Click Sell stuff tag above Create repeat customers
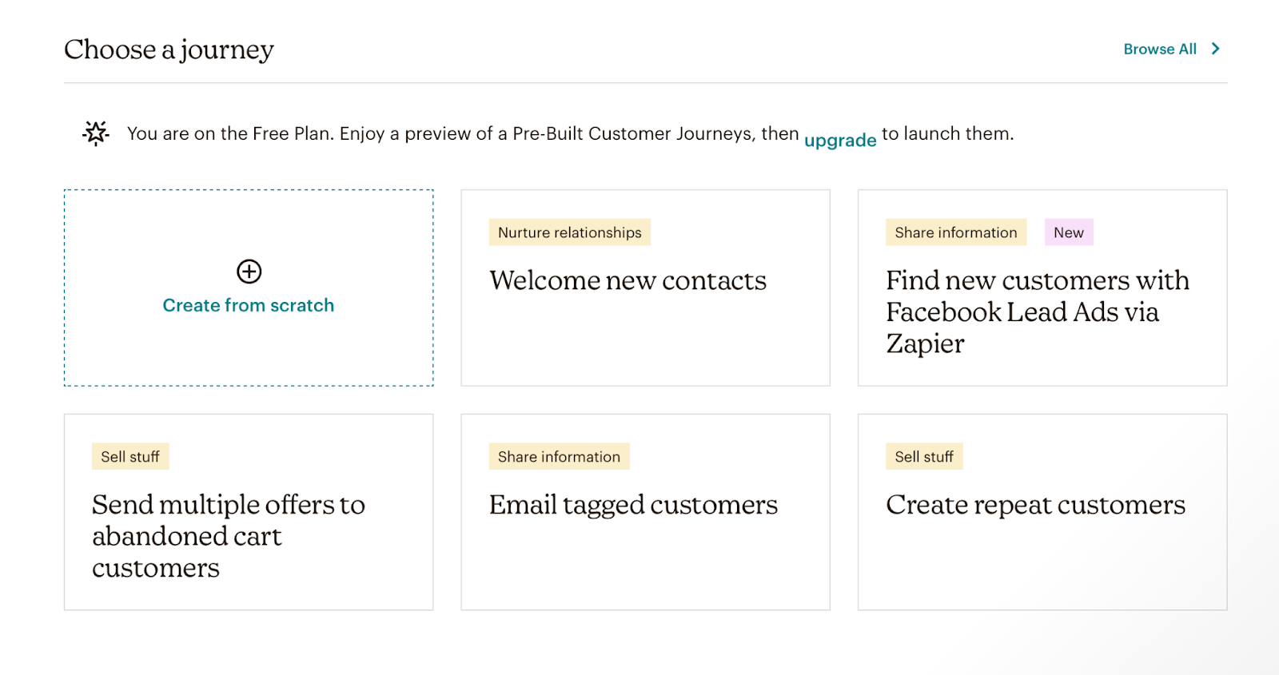Image resolution: width=1279 pixels, height=675 pixels. [924, 457]
